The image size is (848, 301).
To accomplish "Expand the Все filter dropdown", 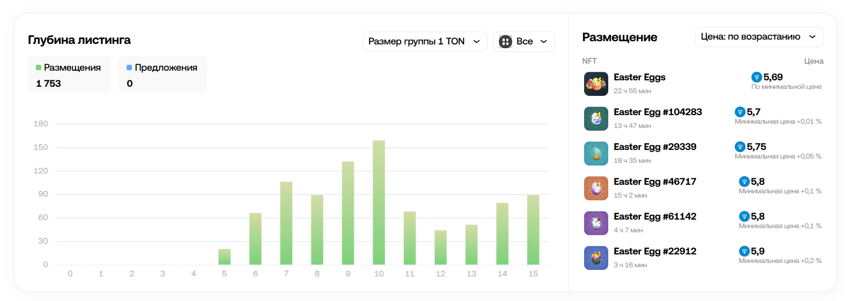I will tap(523, 42).
